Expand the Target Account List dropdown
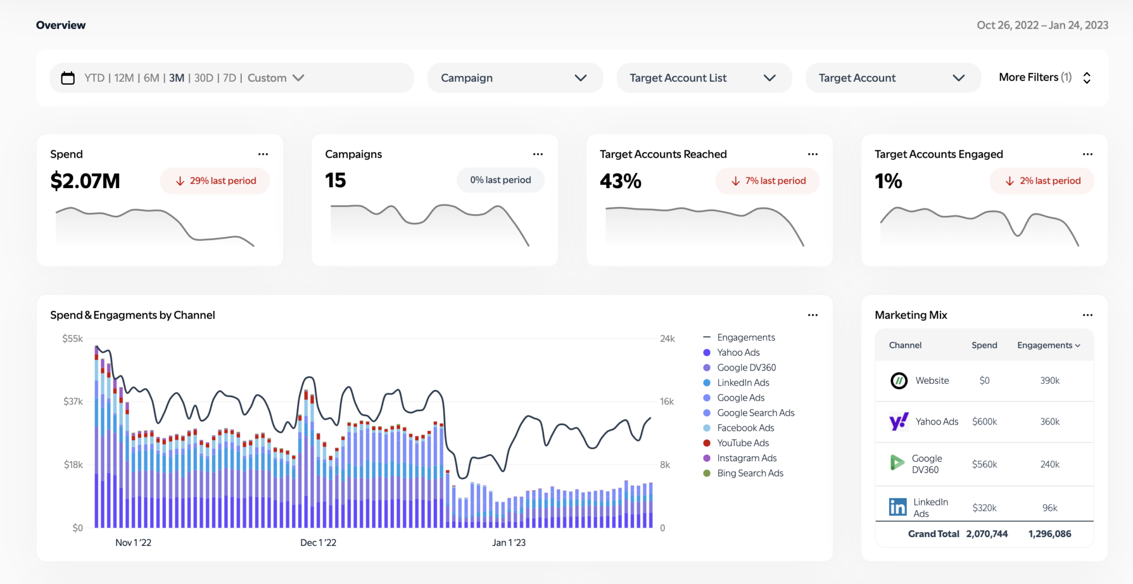This screenshot has height=584, width=1133. coord(704,77)
